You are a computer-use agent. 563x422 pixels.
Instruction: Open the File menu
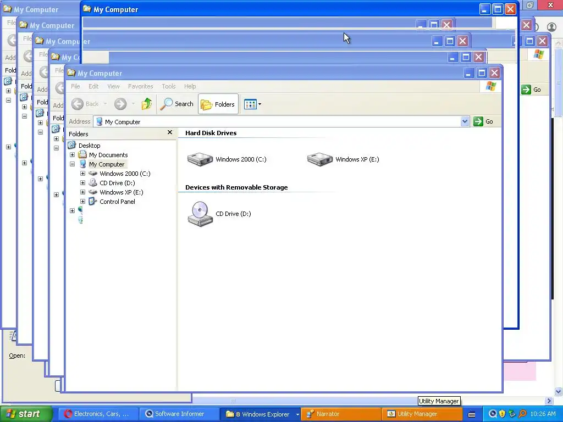pos(75,86)
